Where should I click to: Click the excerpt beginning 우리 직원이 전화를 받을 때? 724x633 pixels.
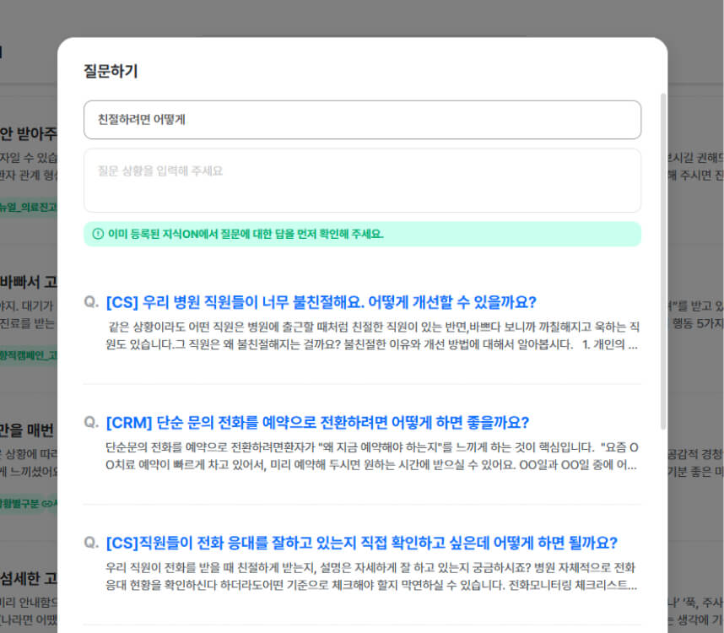(371, 576)
